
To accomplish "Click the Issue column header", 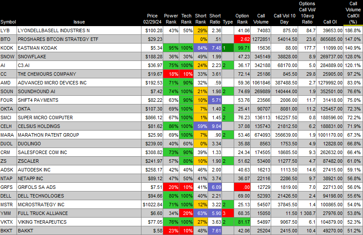I will click(79, 22).
